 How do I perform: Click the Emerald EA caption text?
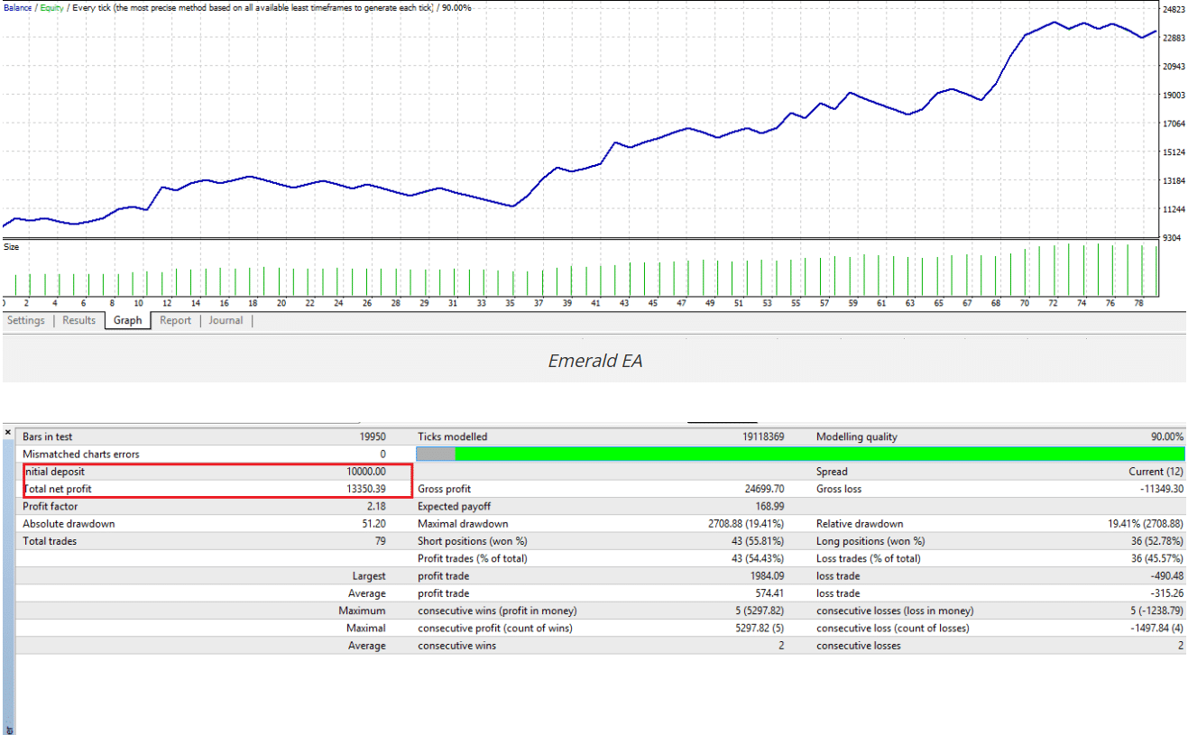[x=594, y=361]
